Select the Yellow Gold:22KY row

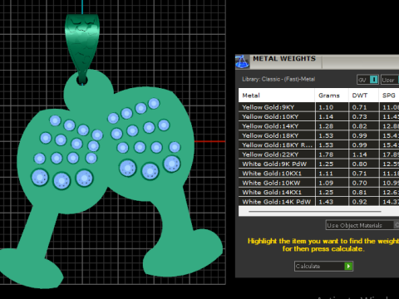pos(318,154)
